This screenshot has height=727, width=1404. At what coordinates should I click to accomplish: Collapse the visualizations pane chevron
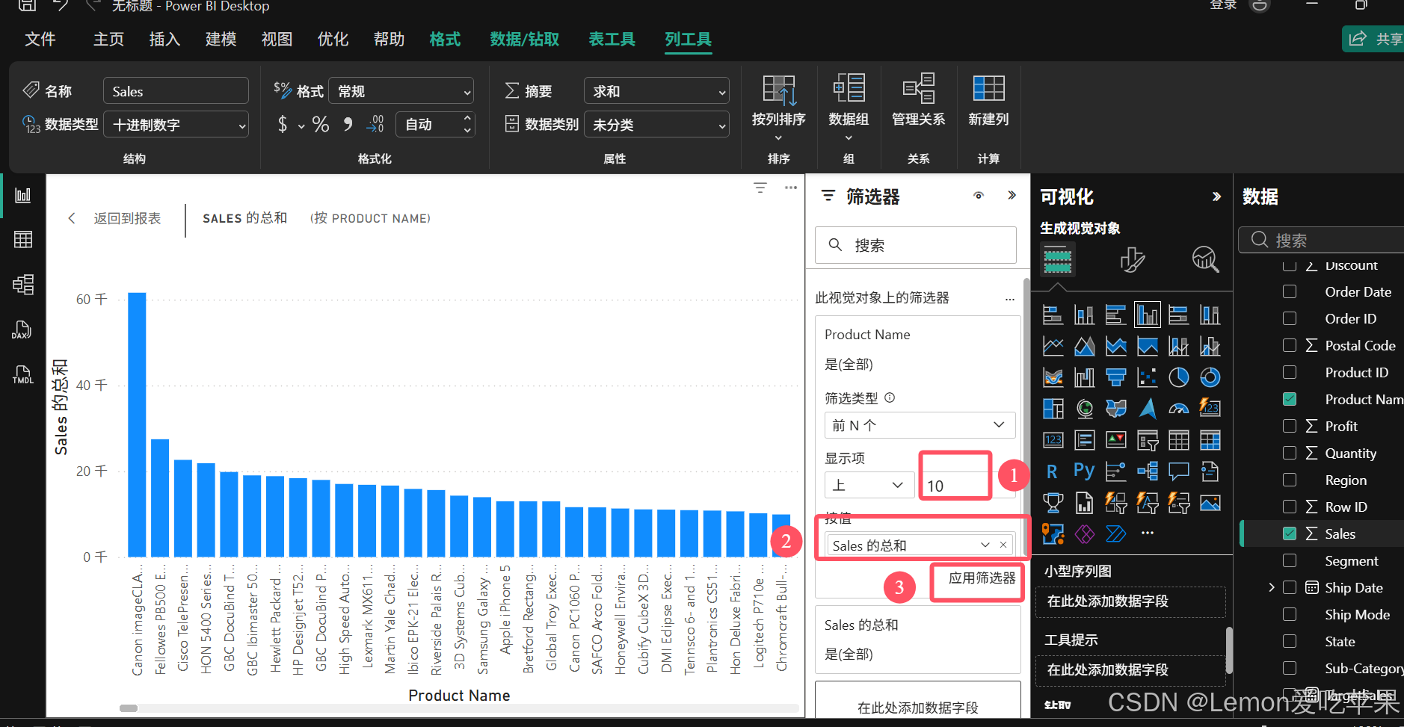coord(1216,197)
